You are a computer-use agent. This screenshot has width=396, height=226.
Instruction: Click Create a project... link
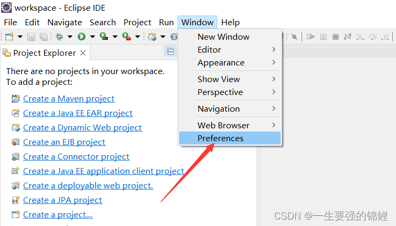pyautogui.click(x=58, y=215)
